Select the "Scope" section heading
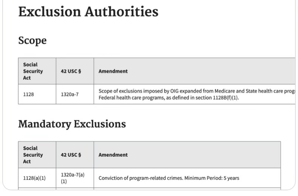 pyautogui.click(x=32, y=40)
